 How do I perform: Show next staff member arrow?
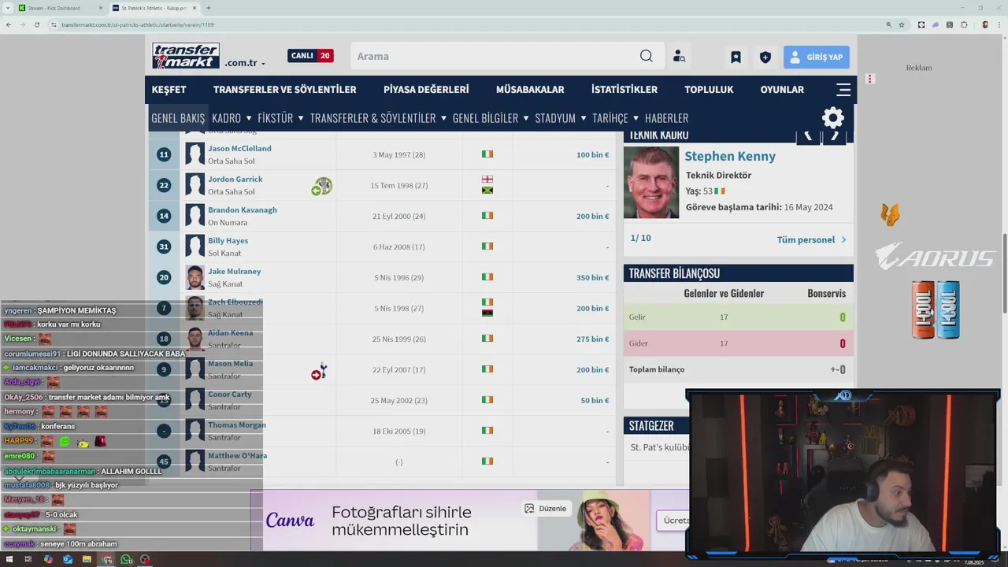point(835,135)
